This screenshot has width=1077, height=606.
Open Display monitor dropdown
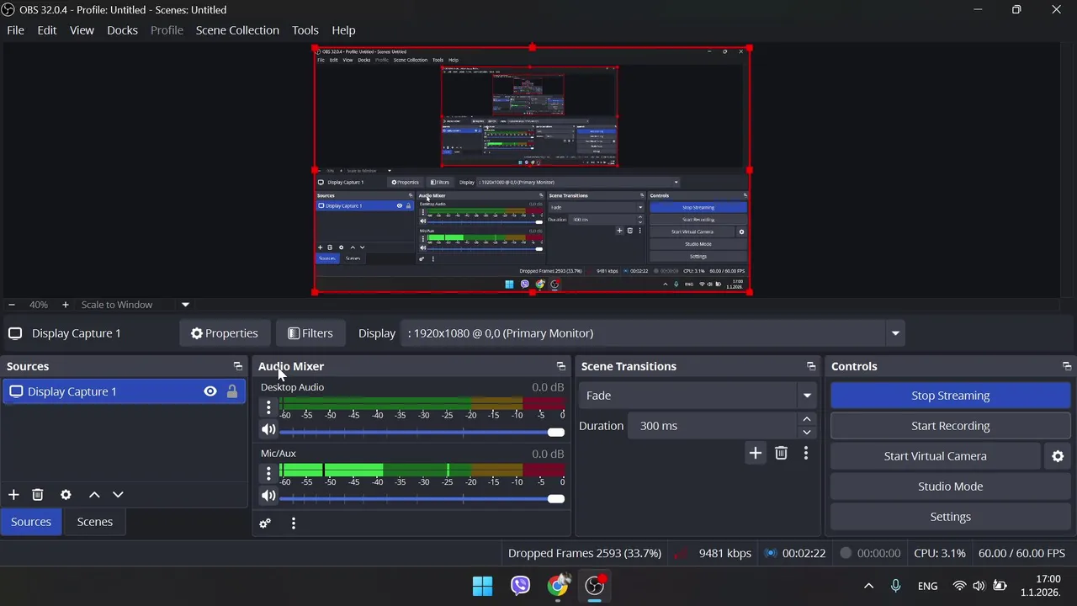pyautogui.click(x=651, y=333)
